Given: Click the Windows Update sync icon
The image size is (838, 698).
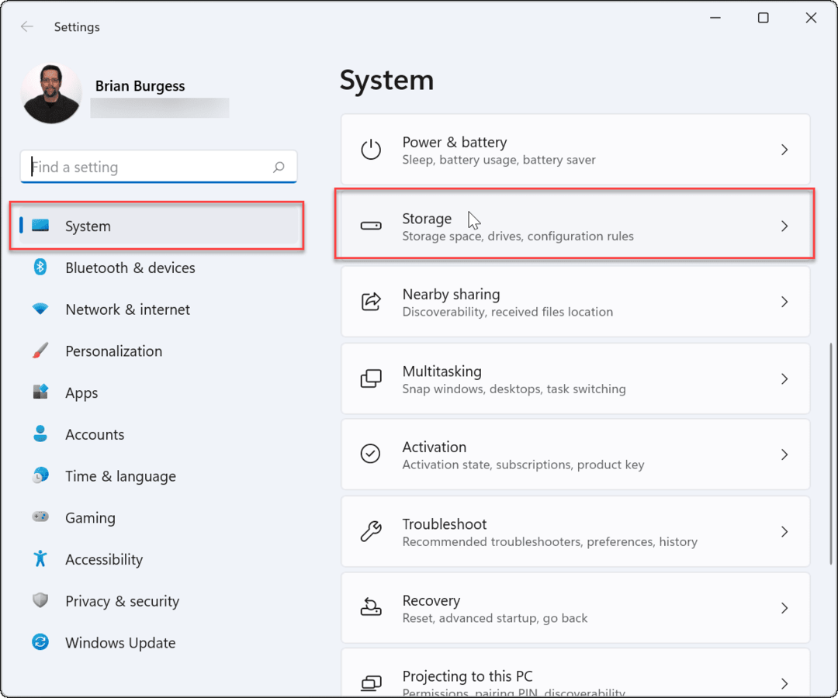Looking at the screenshot, I should pyautogui.click(x=40, y=642).
